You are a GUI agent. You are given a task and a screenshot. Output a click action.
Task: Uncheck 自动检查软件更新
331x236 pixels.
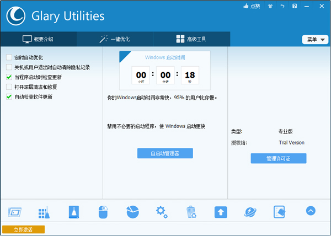point(9,97)
